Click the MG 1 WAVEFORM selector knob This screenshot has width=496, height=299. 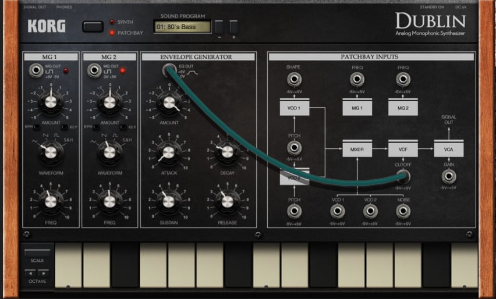(x=51, y=152)
